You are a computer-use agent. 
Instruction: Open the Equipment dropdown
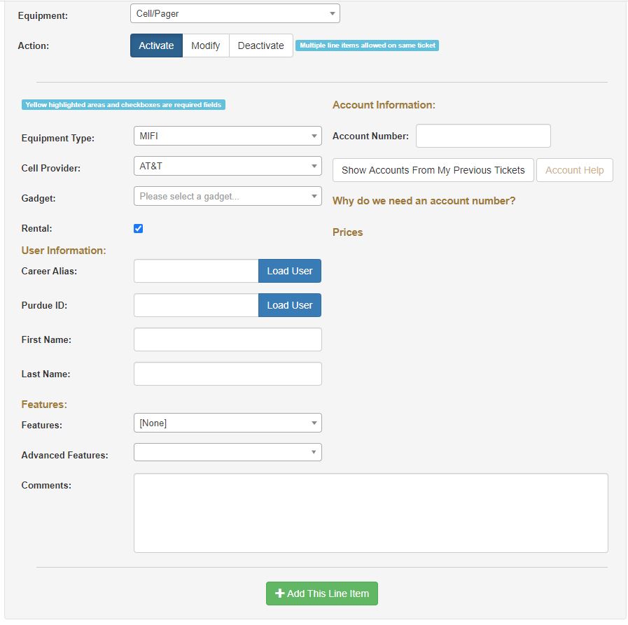pos(235,13)
